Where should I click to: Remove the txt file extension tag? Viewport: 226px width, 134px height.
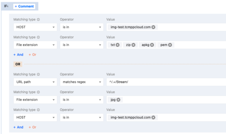pyautogui.click(x=118, y=45)
